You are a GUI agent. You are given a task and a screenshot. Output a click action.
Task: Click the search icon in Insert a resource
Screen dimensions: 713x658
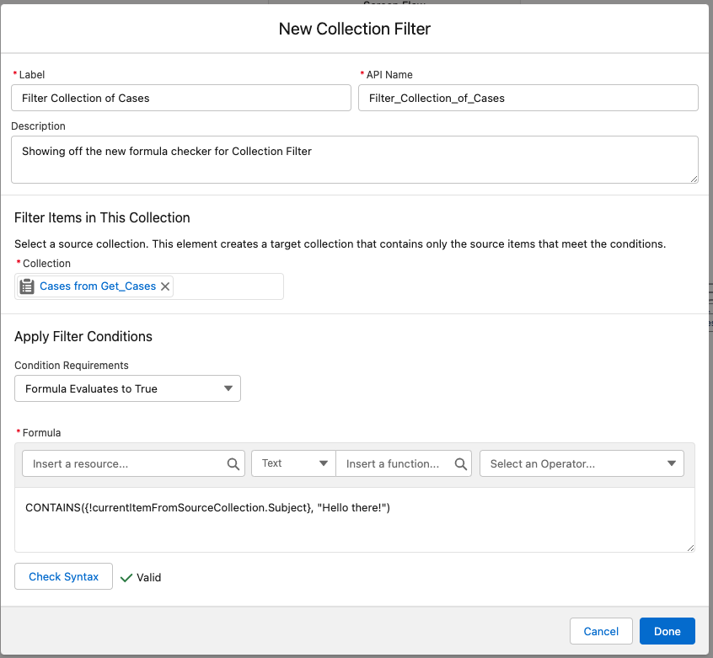[233, 463]
